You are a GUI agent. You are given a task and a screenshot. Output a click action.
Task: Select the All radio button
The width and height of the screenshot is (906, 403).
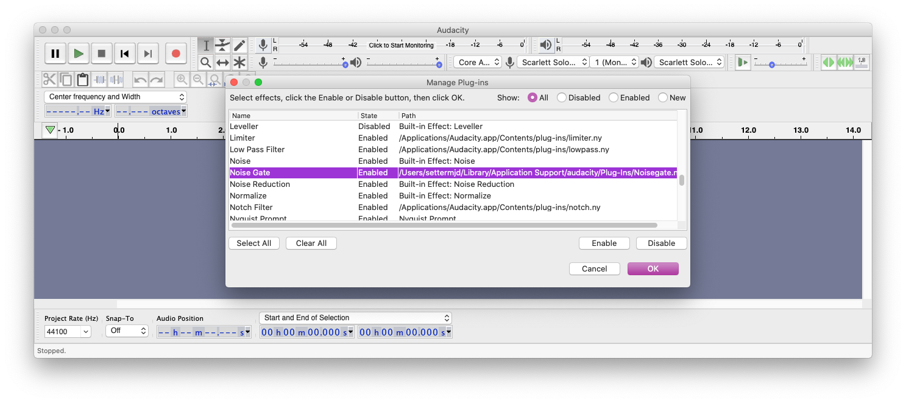[x=533, y=97]
